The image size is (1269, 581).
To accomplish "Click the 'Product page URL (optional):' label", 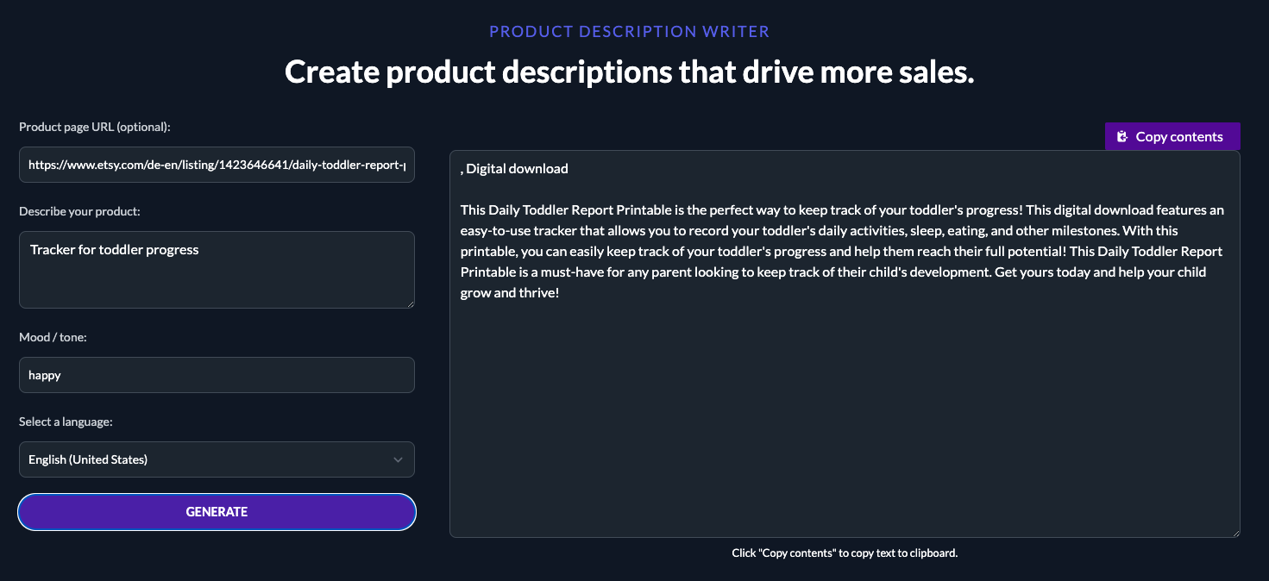I will coord(95,127).
